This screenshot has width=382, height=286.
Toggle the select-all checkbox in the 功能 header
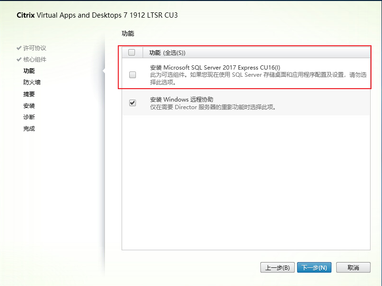132,52
